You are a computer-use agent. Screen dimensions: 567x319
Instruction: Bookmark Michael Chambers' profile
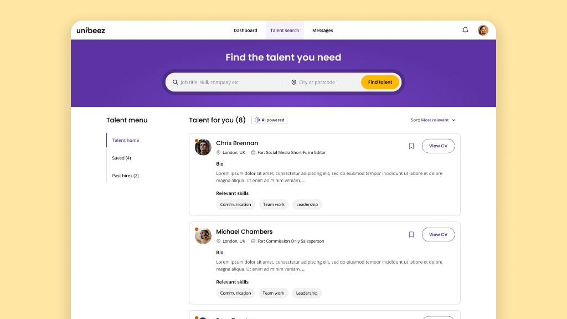411,234
